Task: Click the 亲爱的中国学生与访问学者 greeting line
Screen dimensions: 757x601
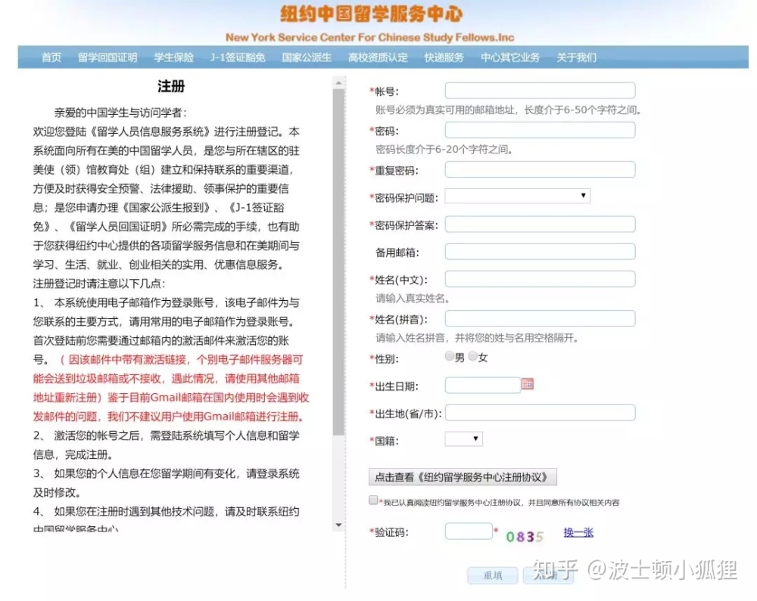Action: click(120, 113)
